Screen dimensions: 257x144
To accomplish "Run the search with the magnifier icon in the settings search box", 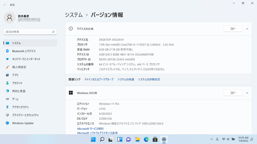I will point(53,32).
